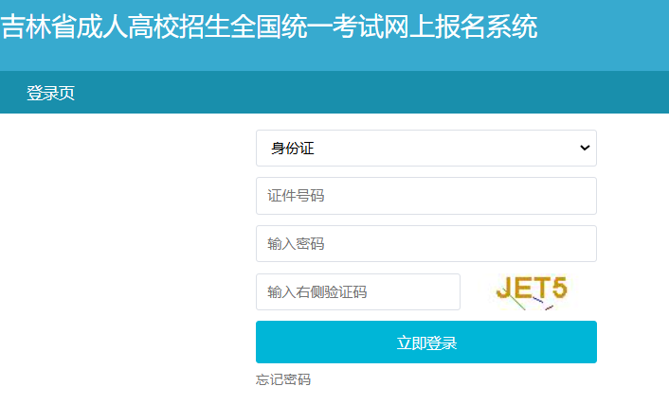Open the 忘记密码 link

282,379
